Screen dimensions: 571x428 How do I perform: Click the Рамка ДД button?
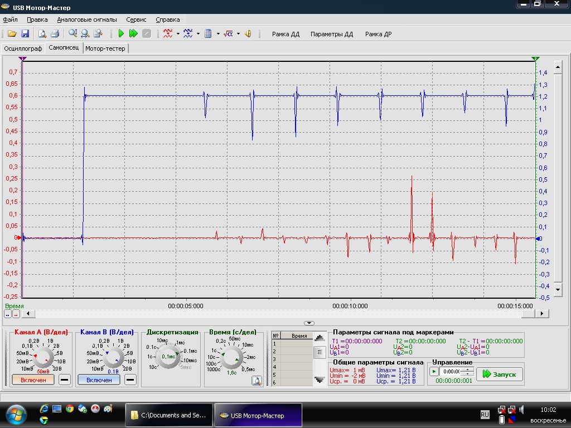tap(286, 34)
